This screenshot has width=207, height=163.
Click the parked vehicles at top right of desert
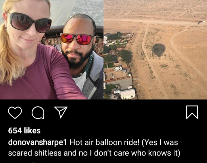(201, 23)
